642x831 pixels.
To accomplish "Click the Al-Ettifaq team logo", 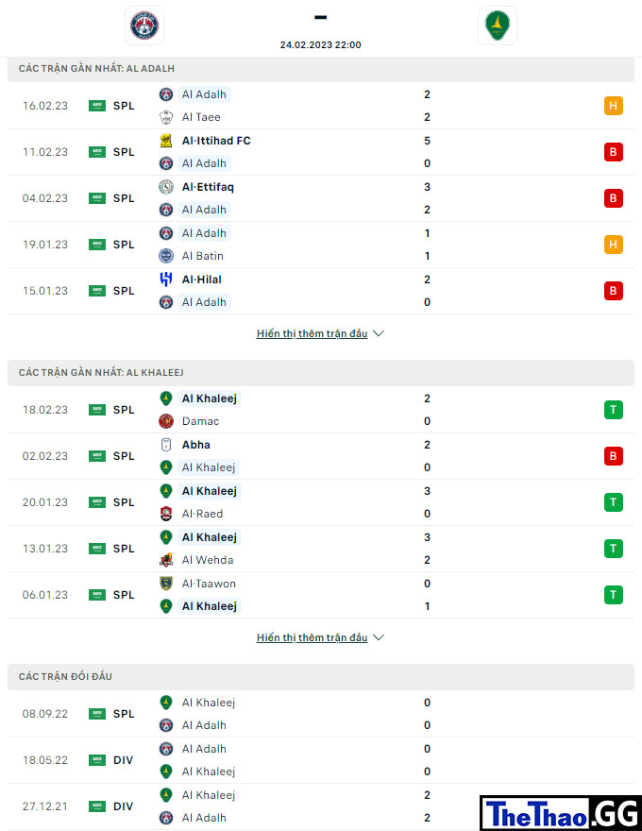I will tap(166, 187).
